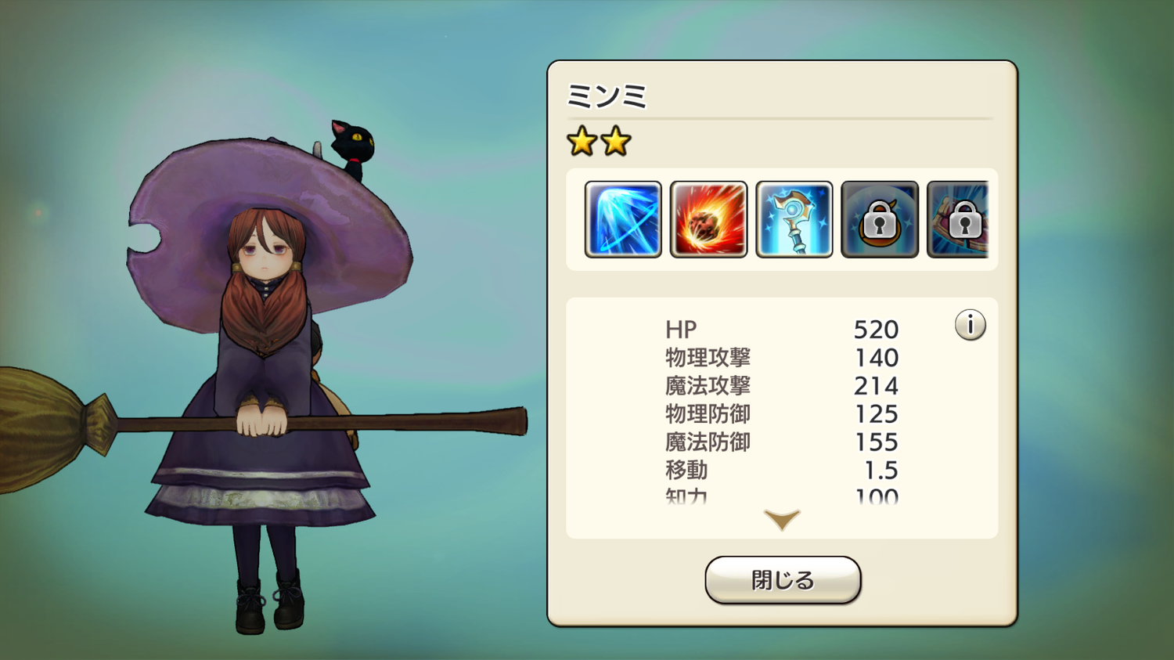This screenshot has height=660, width=1174.
Task: Select the 移動 1.5 stat row
Action: tap(782, 471)
